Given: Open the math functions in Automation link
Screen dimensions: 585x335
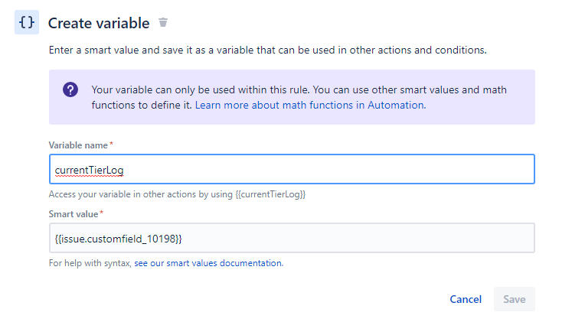Looking at the screenshot, I should point(309,105).
